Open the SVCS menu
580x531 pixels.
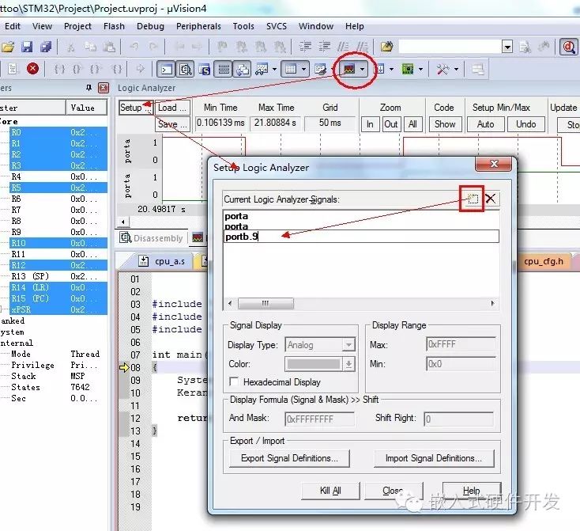tap(277, 26)
